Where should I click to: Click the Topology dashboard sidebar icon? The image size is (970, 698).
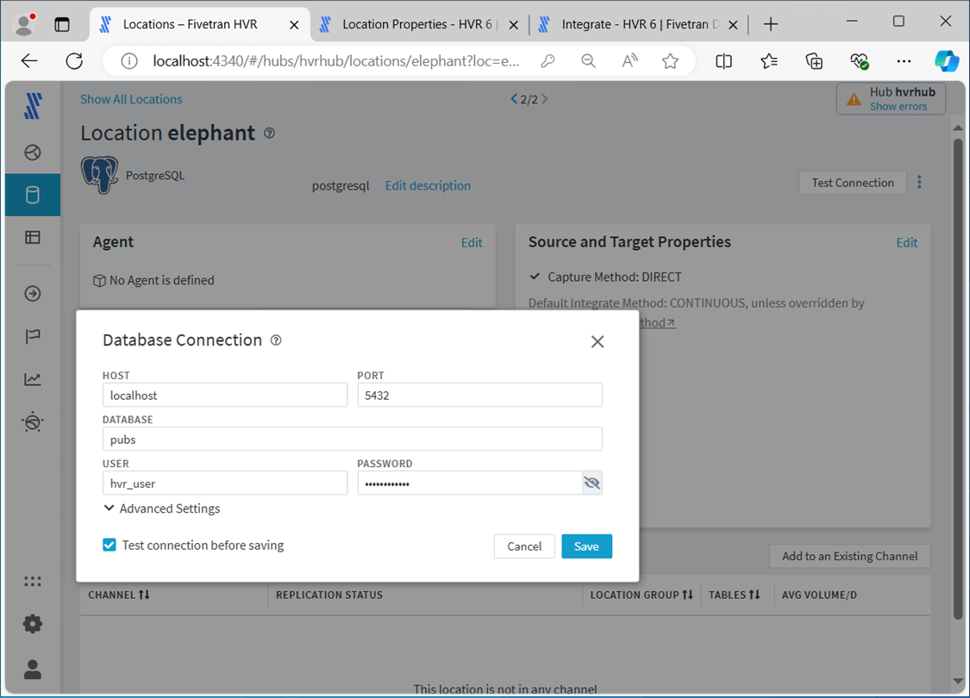33,153
